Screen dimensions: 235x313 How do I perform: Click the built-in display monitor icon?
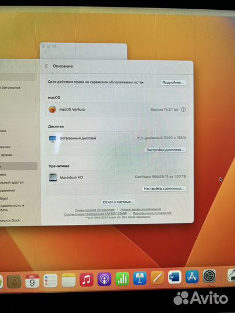[53, 139]
